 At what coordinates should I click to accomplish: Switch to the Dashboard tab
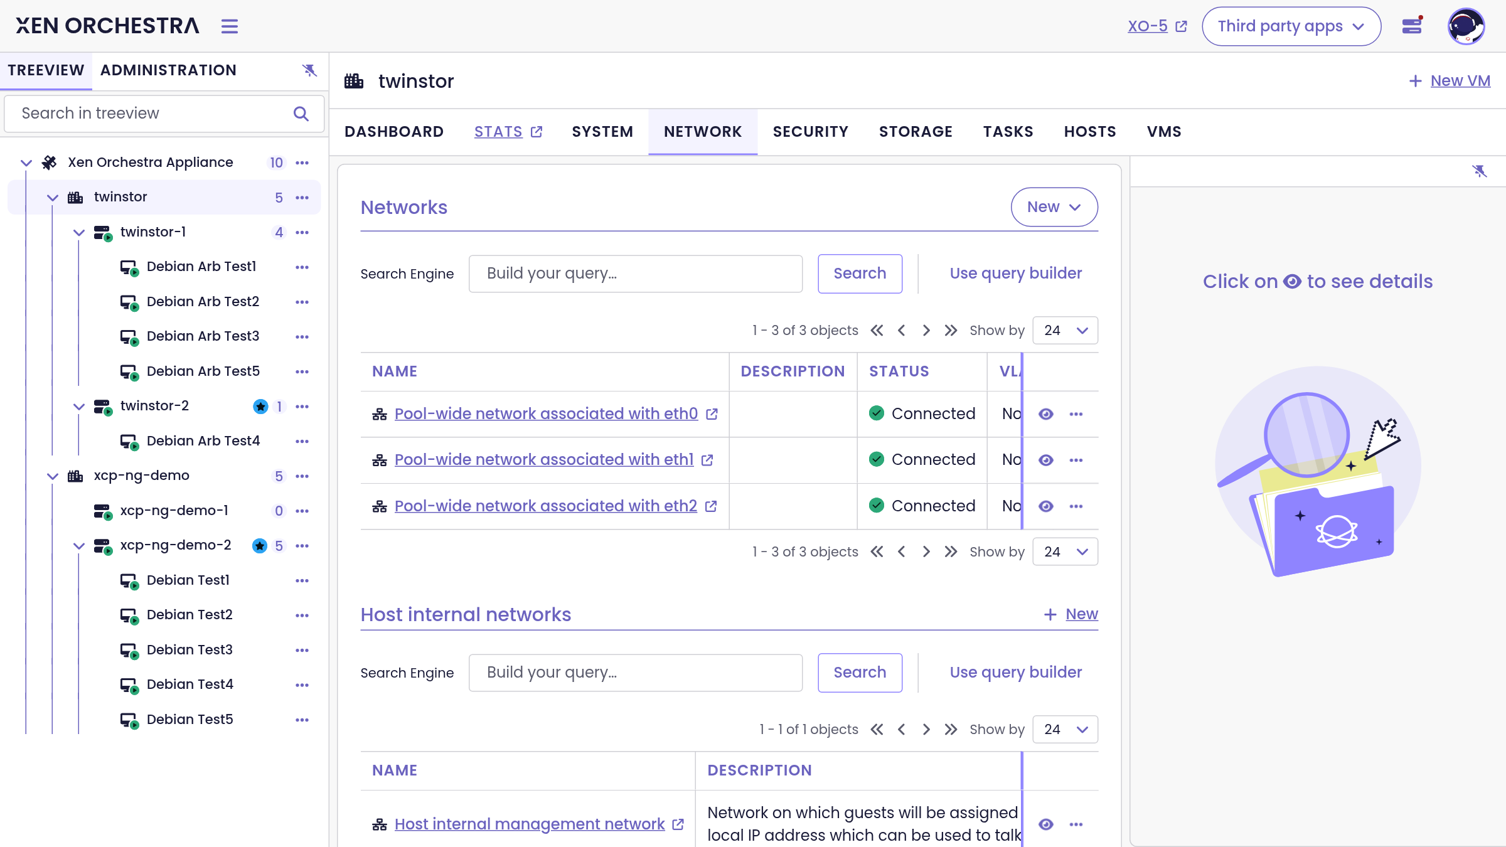coord(394,132)
